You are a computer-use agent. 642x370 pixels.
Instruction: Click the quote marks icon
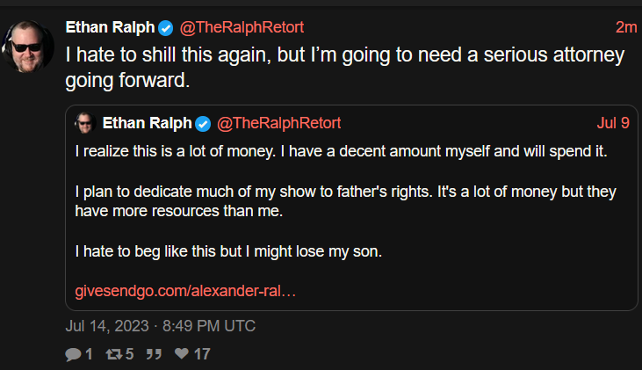click(152, 354)
